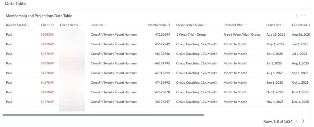
Task: Sort by the Membership ID column header
Action: coord(159,25)
